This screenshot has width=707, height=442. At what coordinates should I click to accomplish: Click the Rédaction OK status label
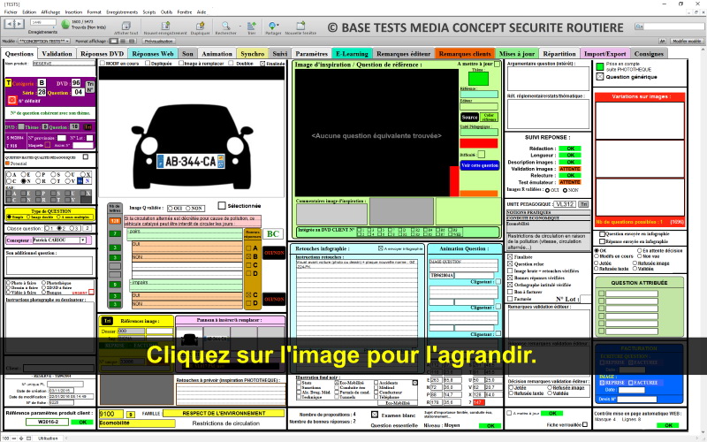[570, 149]
